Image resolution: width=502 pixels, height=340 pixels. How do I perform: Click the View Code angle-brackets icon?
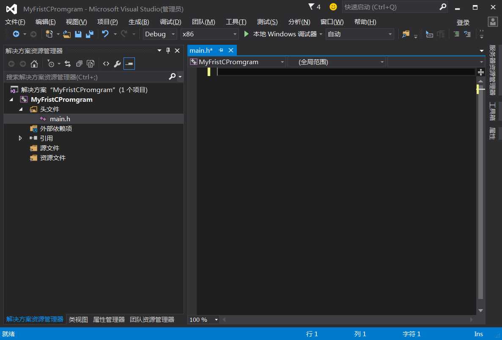pos(106,64)
